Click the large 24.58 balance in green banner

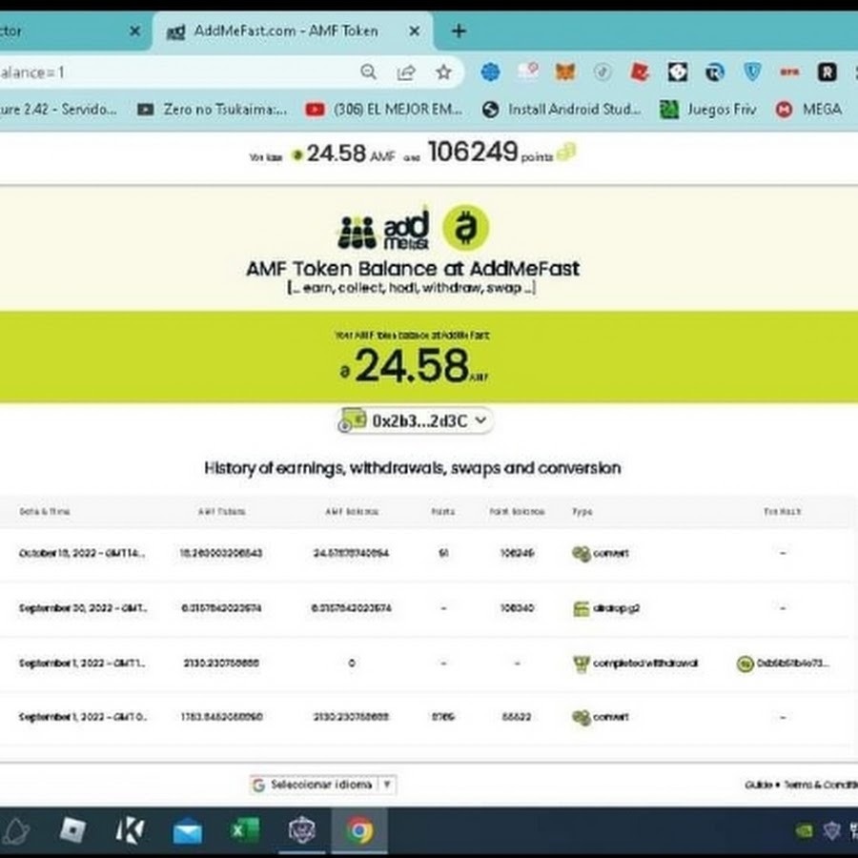[413, 365]
